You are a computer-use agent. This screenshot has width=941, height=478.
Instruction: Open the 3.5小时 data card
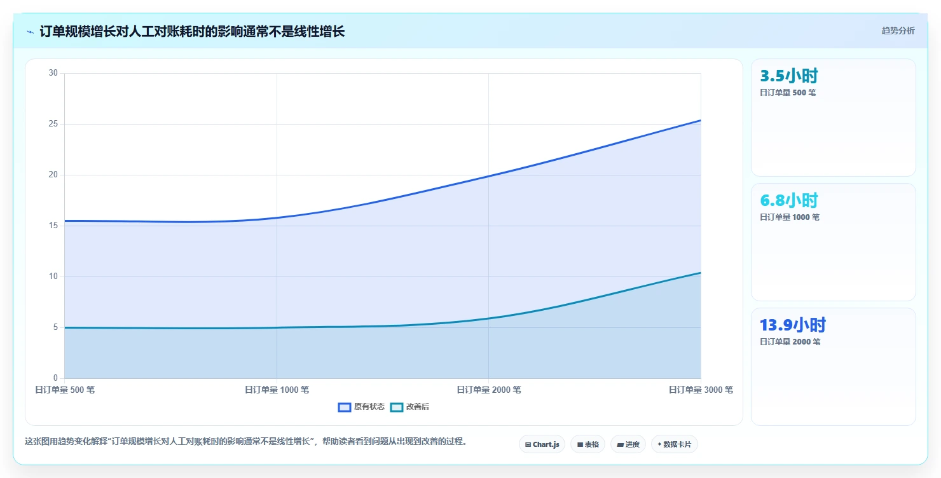[833, 118]
